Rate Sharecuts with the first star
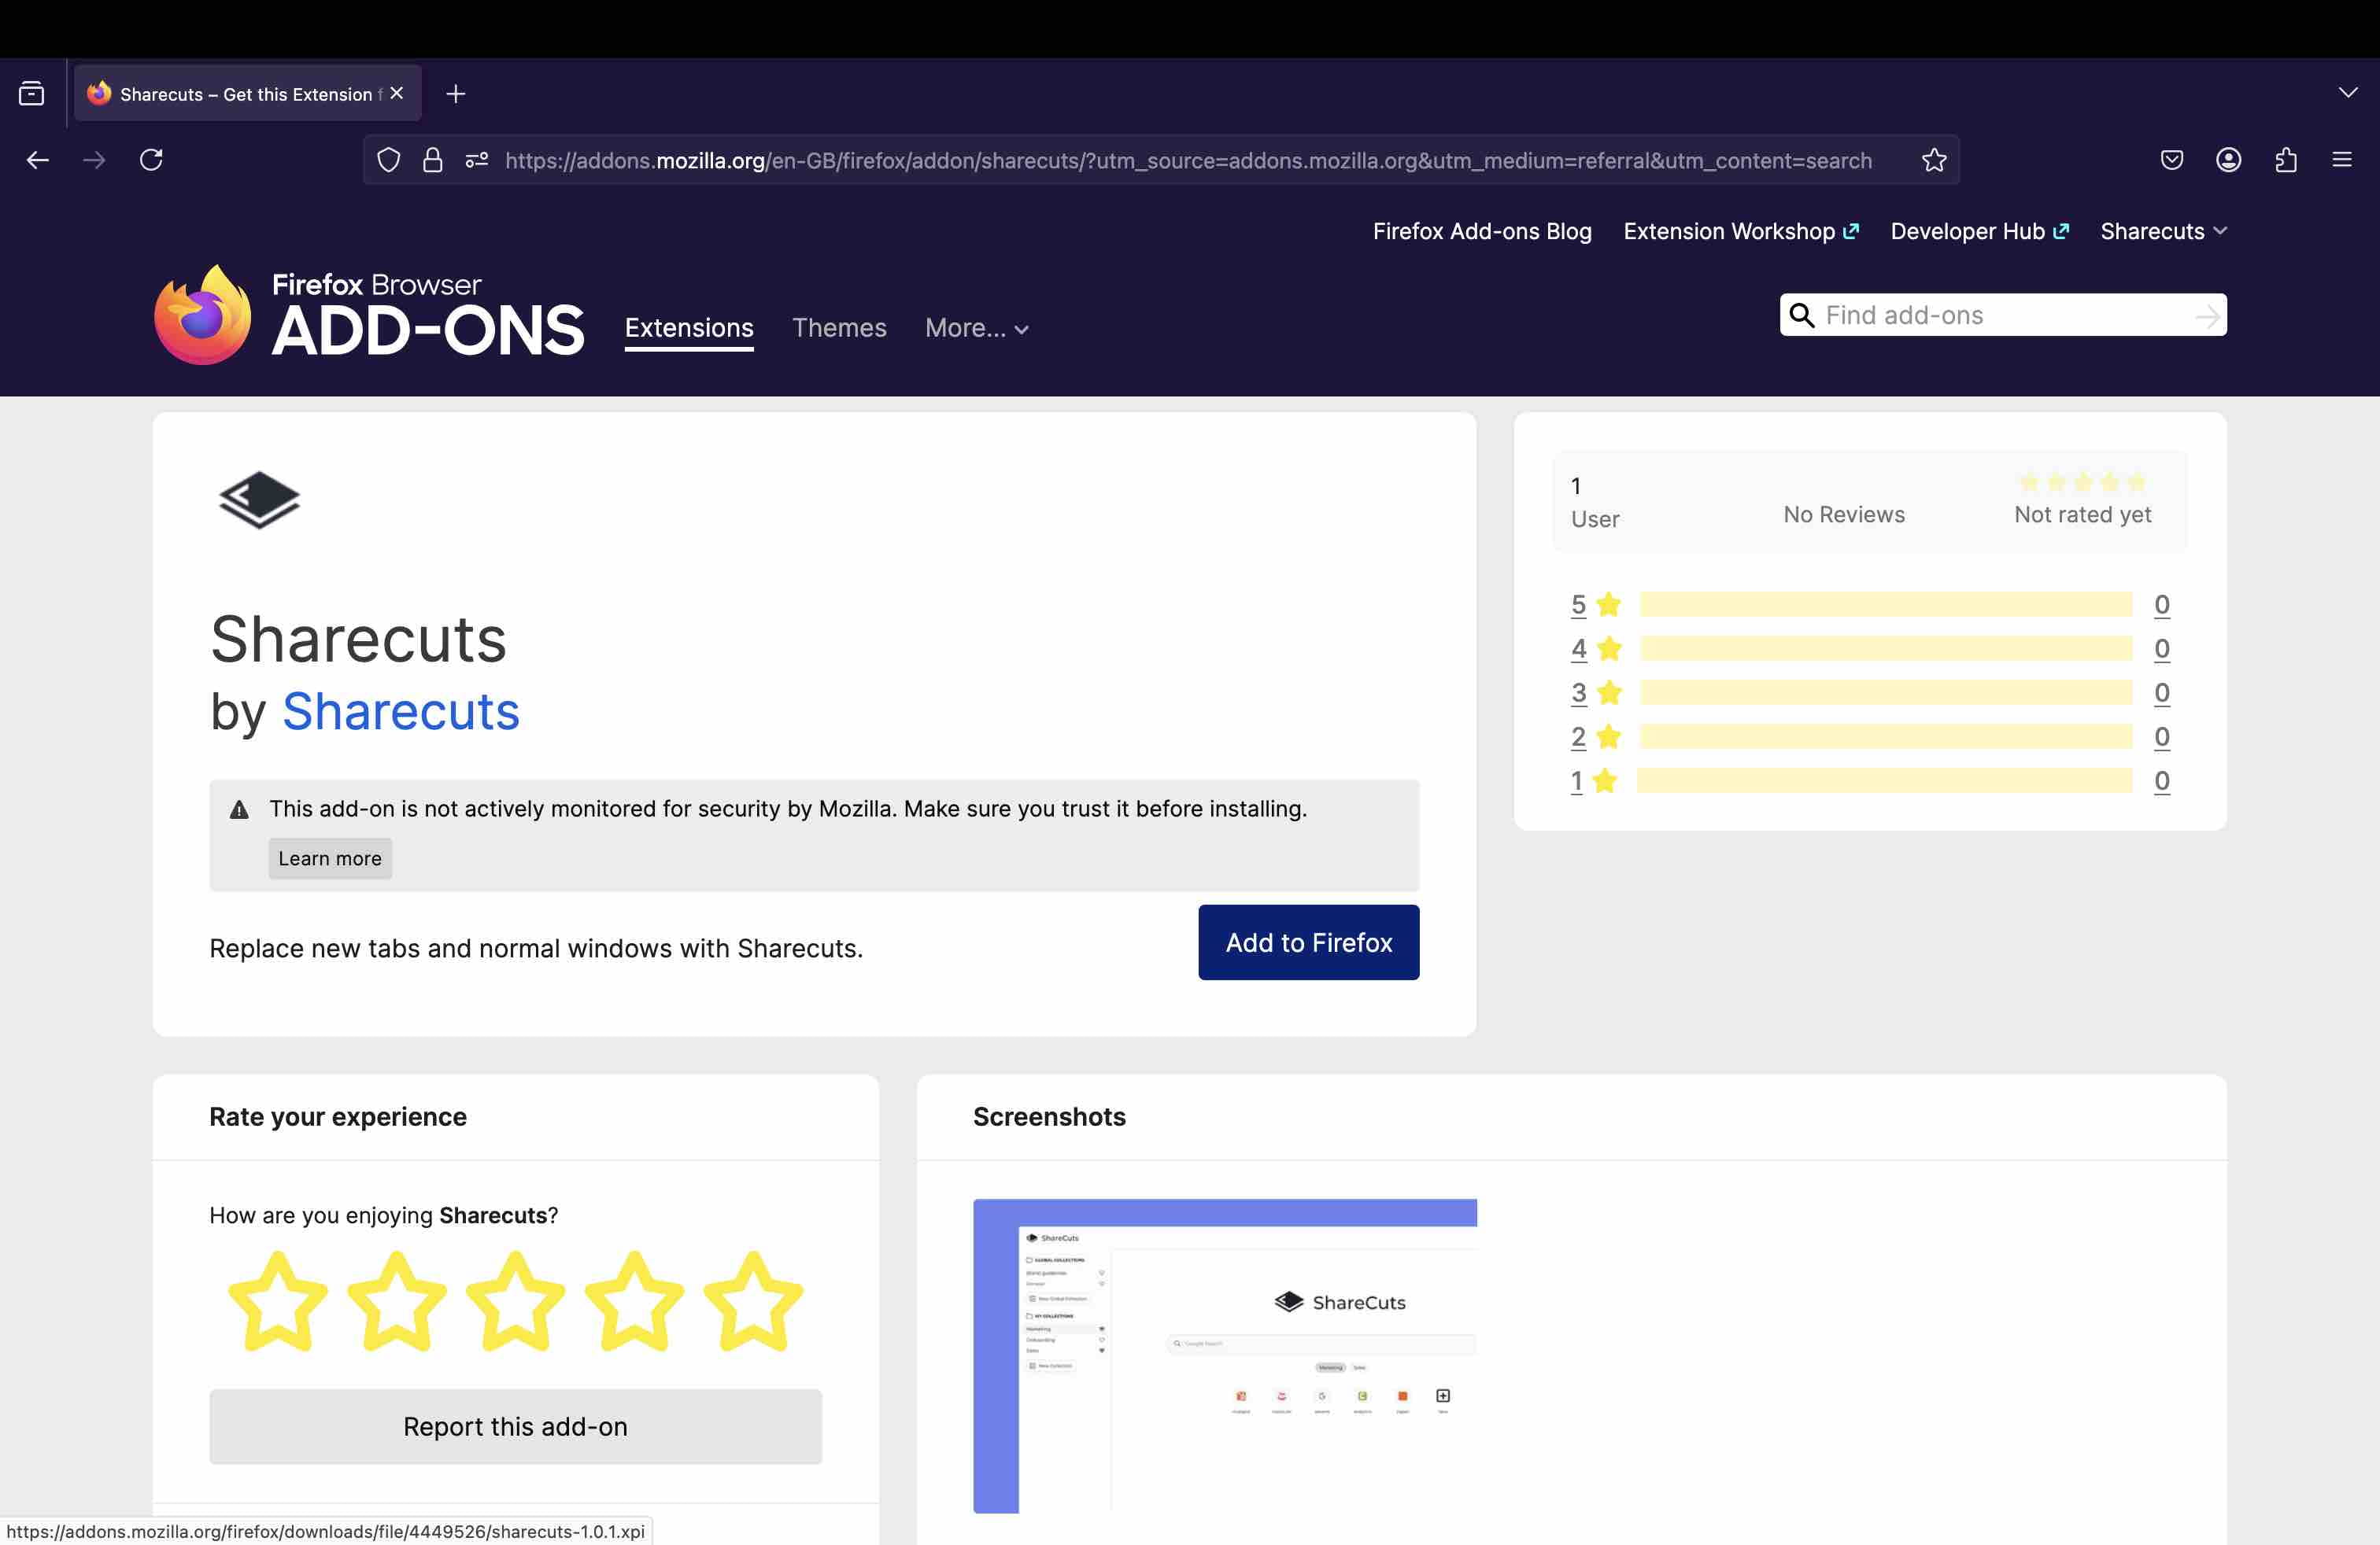 [x=278, y=1300]
